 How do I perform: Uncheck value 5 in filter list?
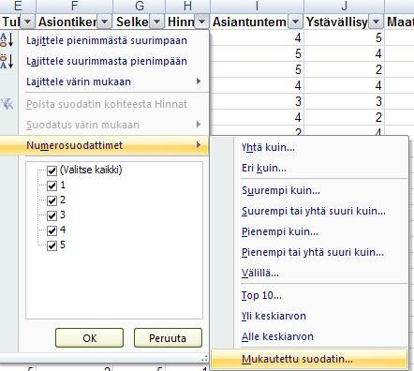point(52,245)
